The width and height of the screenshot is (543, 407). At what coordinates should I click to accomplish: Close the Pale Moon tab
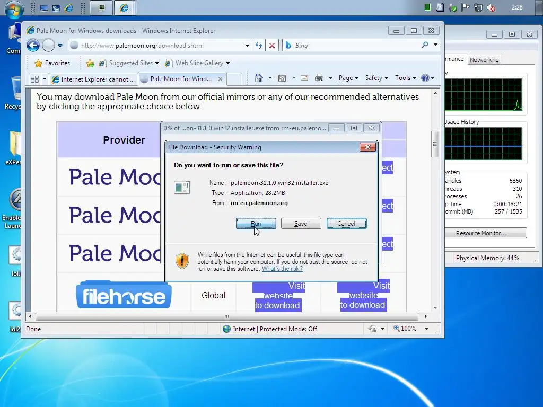220,79
